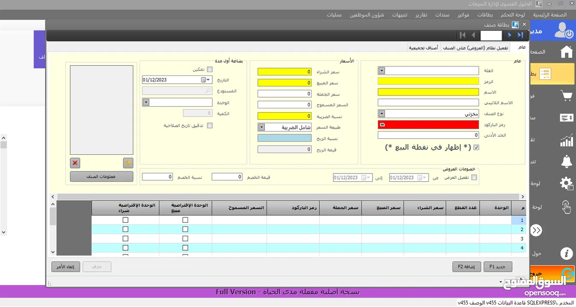Jump to the last record arrow
Image resolution: width=576 pixels, height=307 pixels.
[520, 35]
